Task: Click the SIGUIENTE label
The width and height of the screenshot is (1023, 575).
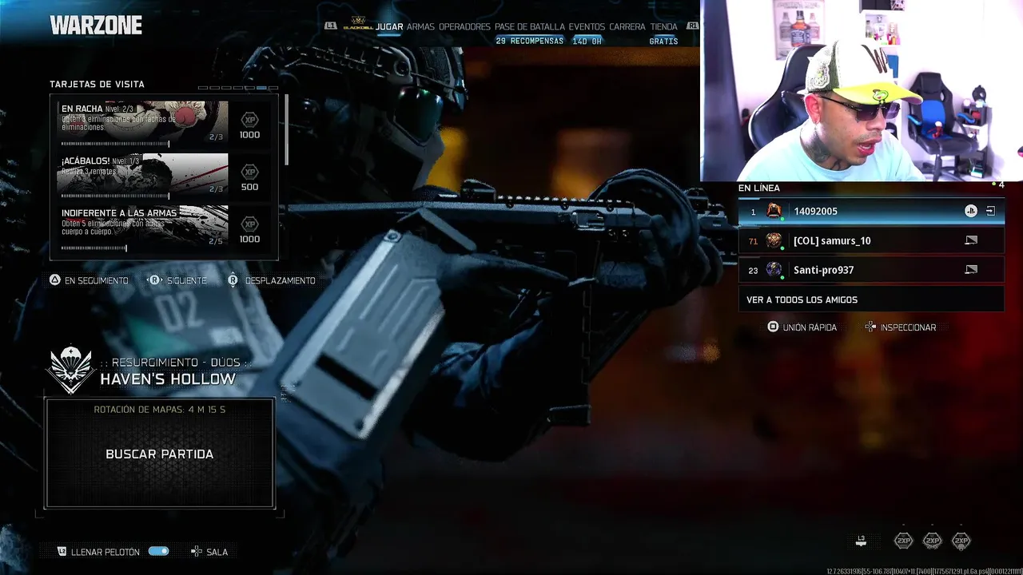Action: tap(186, 280)
